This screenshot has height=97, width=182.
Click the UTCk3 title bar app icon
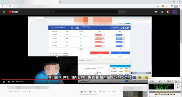(149, 79)
